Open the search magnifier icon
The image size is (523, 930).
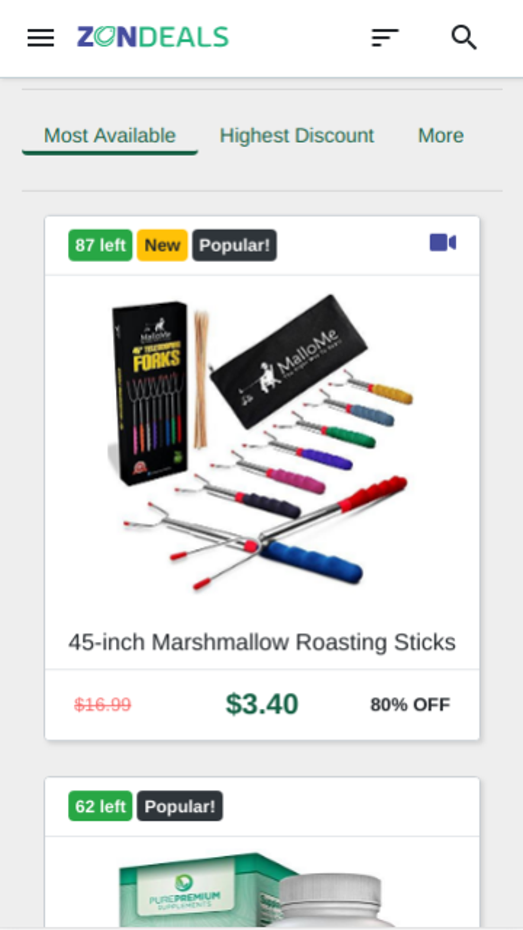(464, 37)
